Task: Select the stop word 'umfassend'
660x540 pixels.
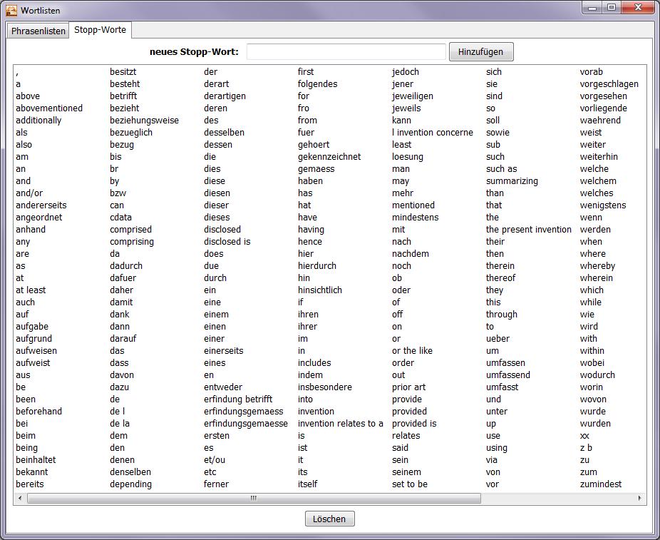Action: [x=508, y=375]
